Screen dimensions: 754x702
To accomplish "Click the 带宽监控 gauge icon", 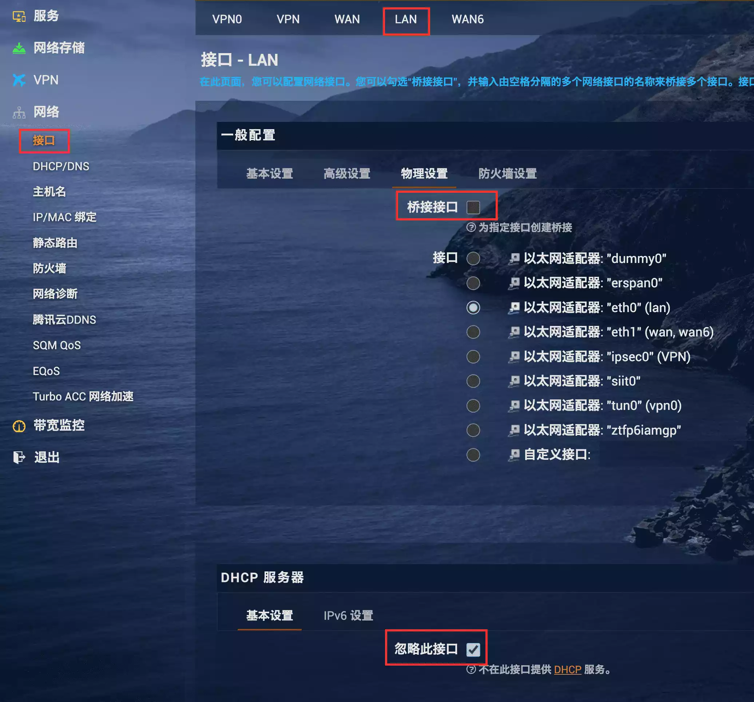I will tap(19, 426).
